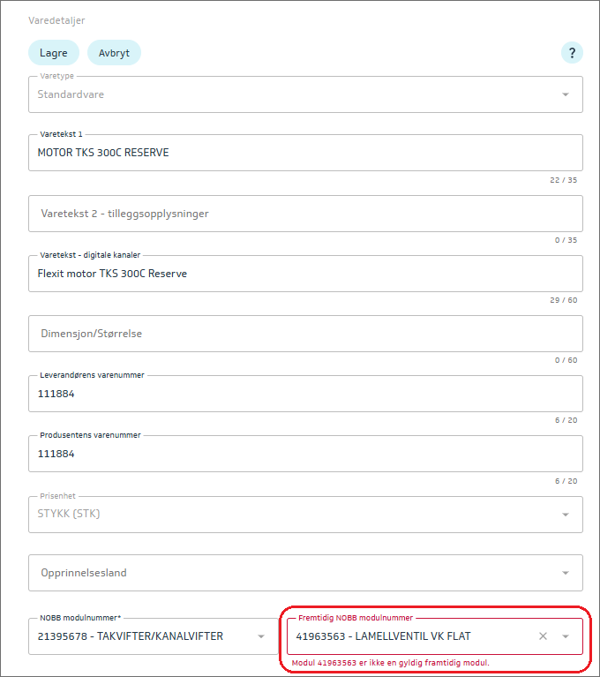Expand the Varetype dropdown arrow

pos(565,94)
